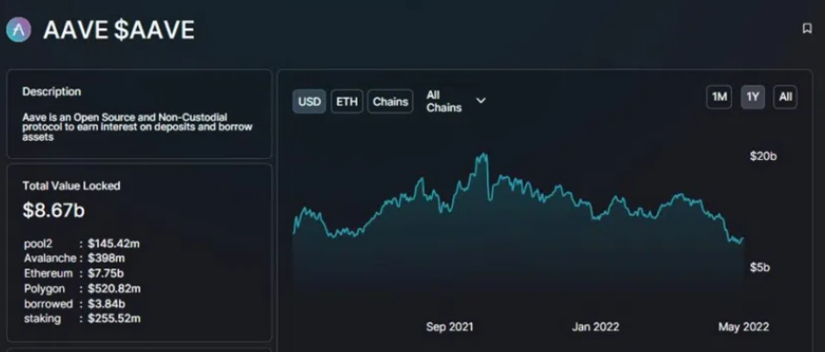Show All time chart range
The image size is (825, 352).
click(x=786, y=97)
